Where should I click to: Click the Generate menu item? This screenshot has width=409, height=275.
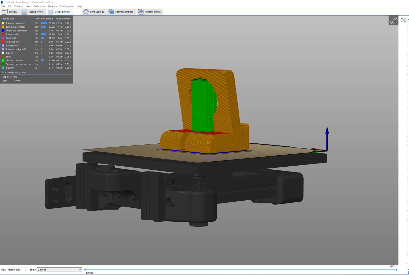pos(52,6)
